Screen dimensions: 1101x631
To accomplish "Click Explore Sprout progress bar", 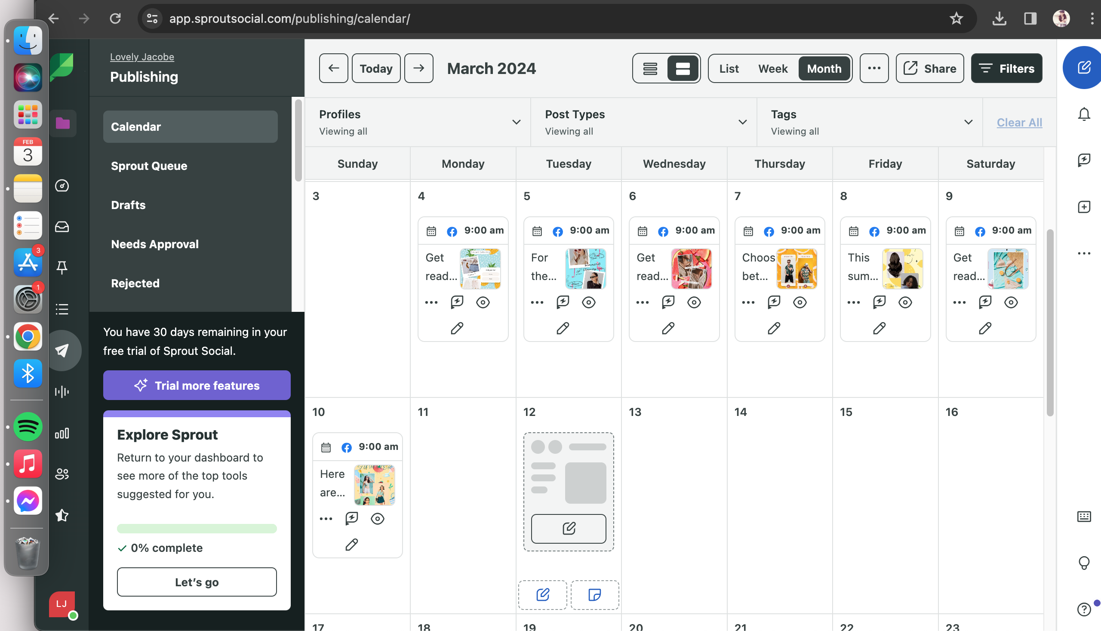I will click(x=197, y=528).
